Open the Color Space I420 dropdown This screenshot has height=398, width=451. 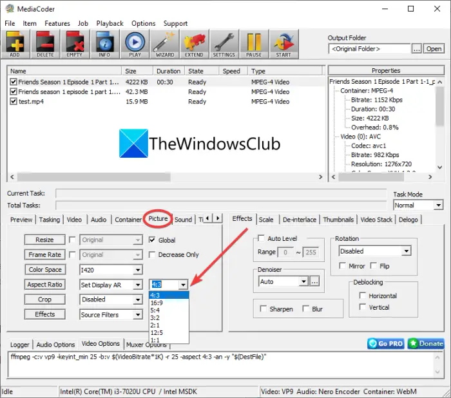[111, 270]
